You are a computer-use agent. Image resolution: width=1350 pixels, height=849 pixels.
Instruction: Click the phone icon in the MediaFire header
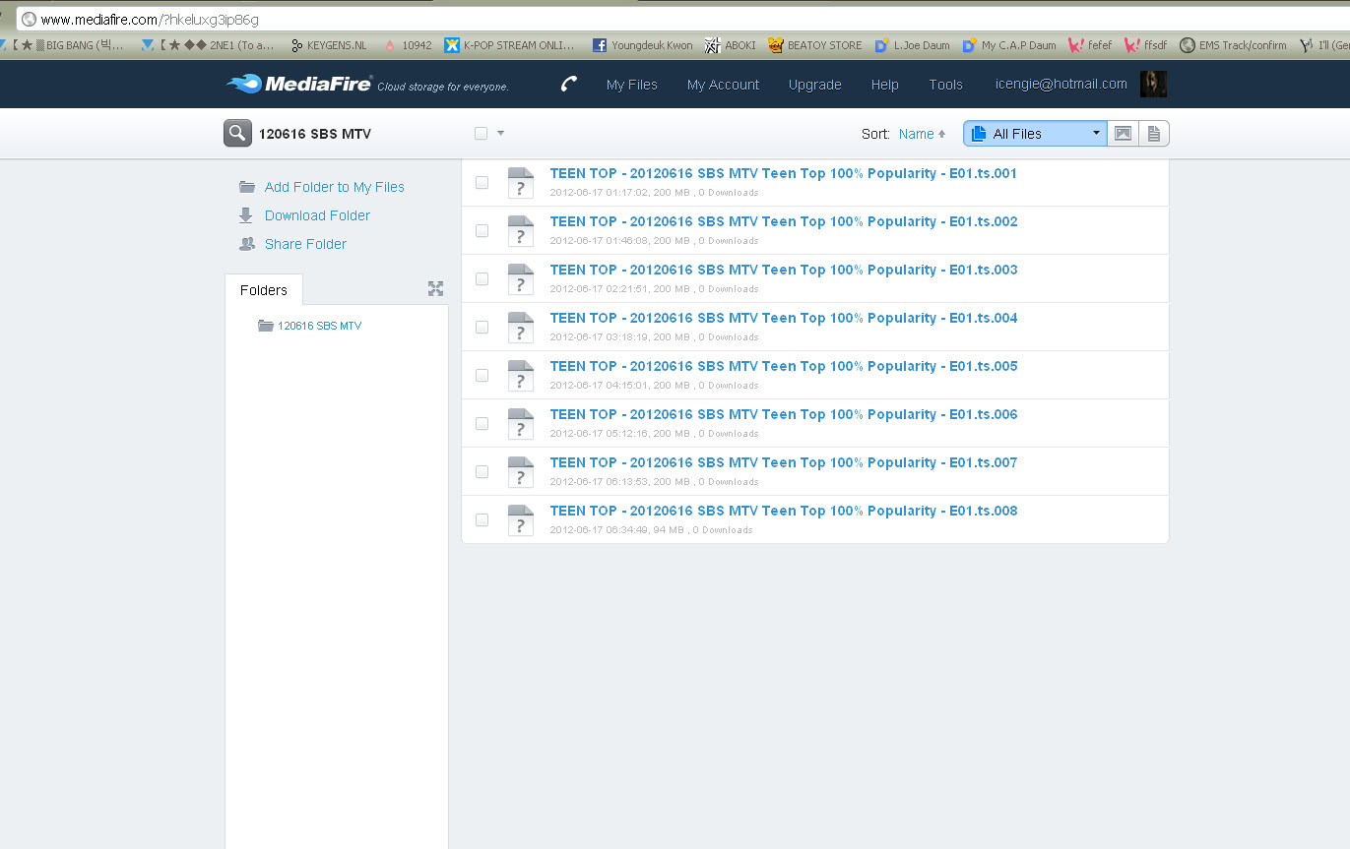click(x=569, y=84)
